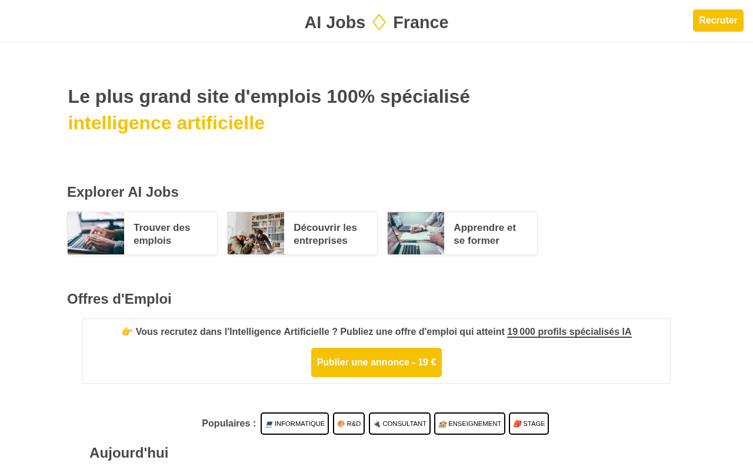The height and width of the screenshot is (470, 753).
Task: Open the bookshelf team thumbnail
Action: [256, 233]
